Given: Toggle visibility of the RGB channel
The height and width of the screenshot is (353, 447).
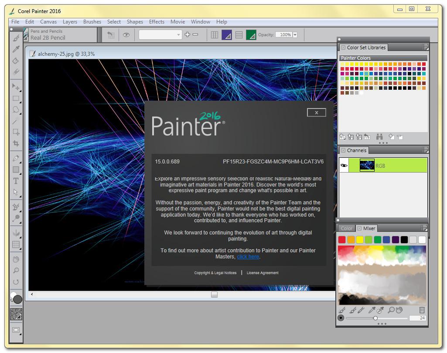Looking at the screenshot, I should (344, 166).
